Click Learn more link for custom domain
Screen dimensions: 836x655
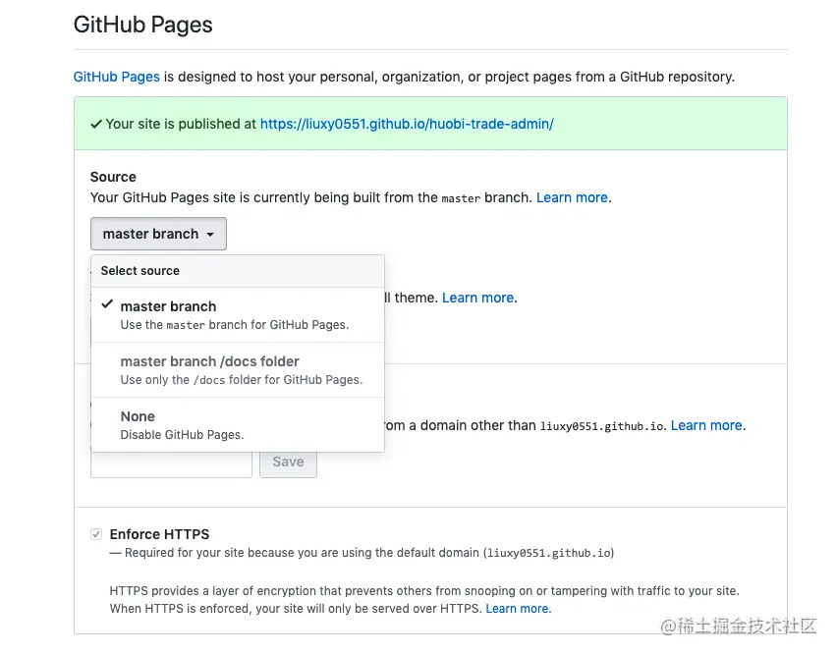(706, 425)
